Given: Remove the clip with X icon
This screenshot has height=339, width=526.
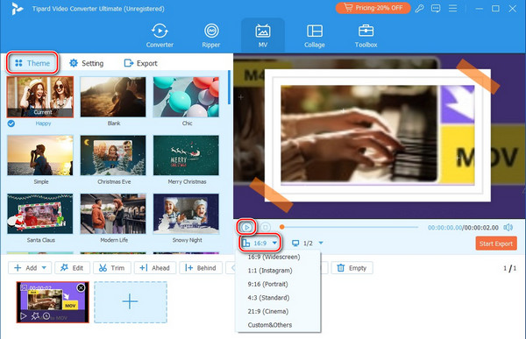Looking at the screenshot, I should pos(81,287).
